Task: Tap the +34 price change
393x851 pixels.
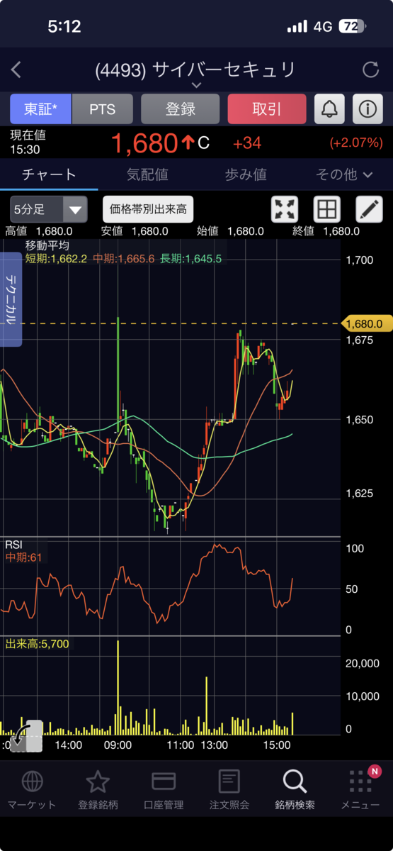Action: pyautogui.click(x=247, y=143)
